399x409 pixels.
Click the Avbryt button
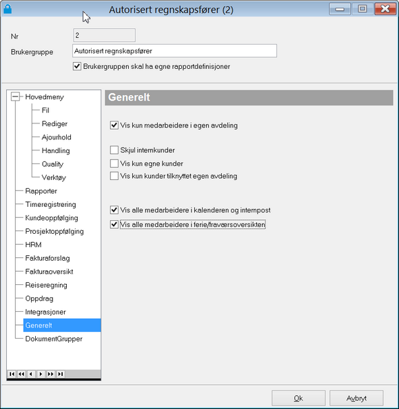coord(356,398)
